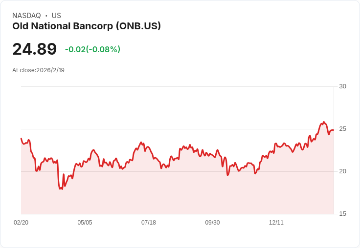360x248 pixels.
Task: Click the US market label
Action: click(x=56, y=16)
